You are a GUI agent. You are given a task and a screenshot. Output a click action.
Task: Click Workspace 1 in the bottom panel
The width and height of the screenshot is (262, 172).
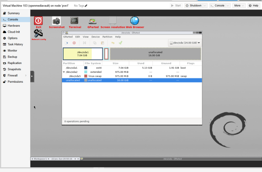(x=40, y=159)
